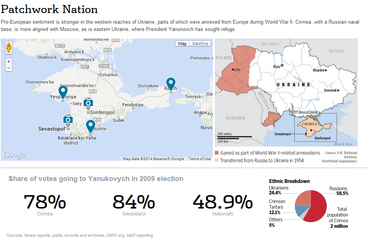Select the Map view type
Screen dimensions: 373x241
tap(182, 44)
